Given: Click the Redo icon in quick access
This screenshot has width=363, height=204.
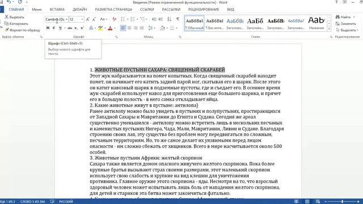Looking at the screenshot, I should 20,2.
